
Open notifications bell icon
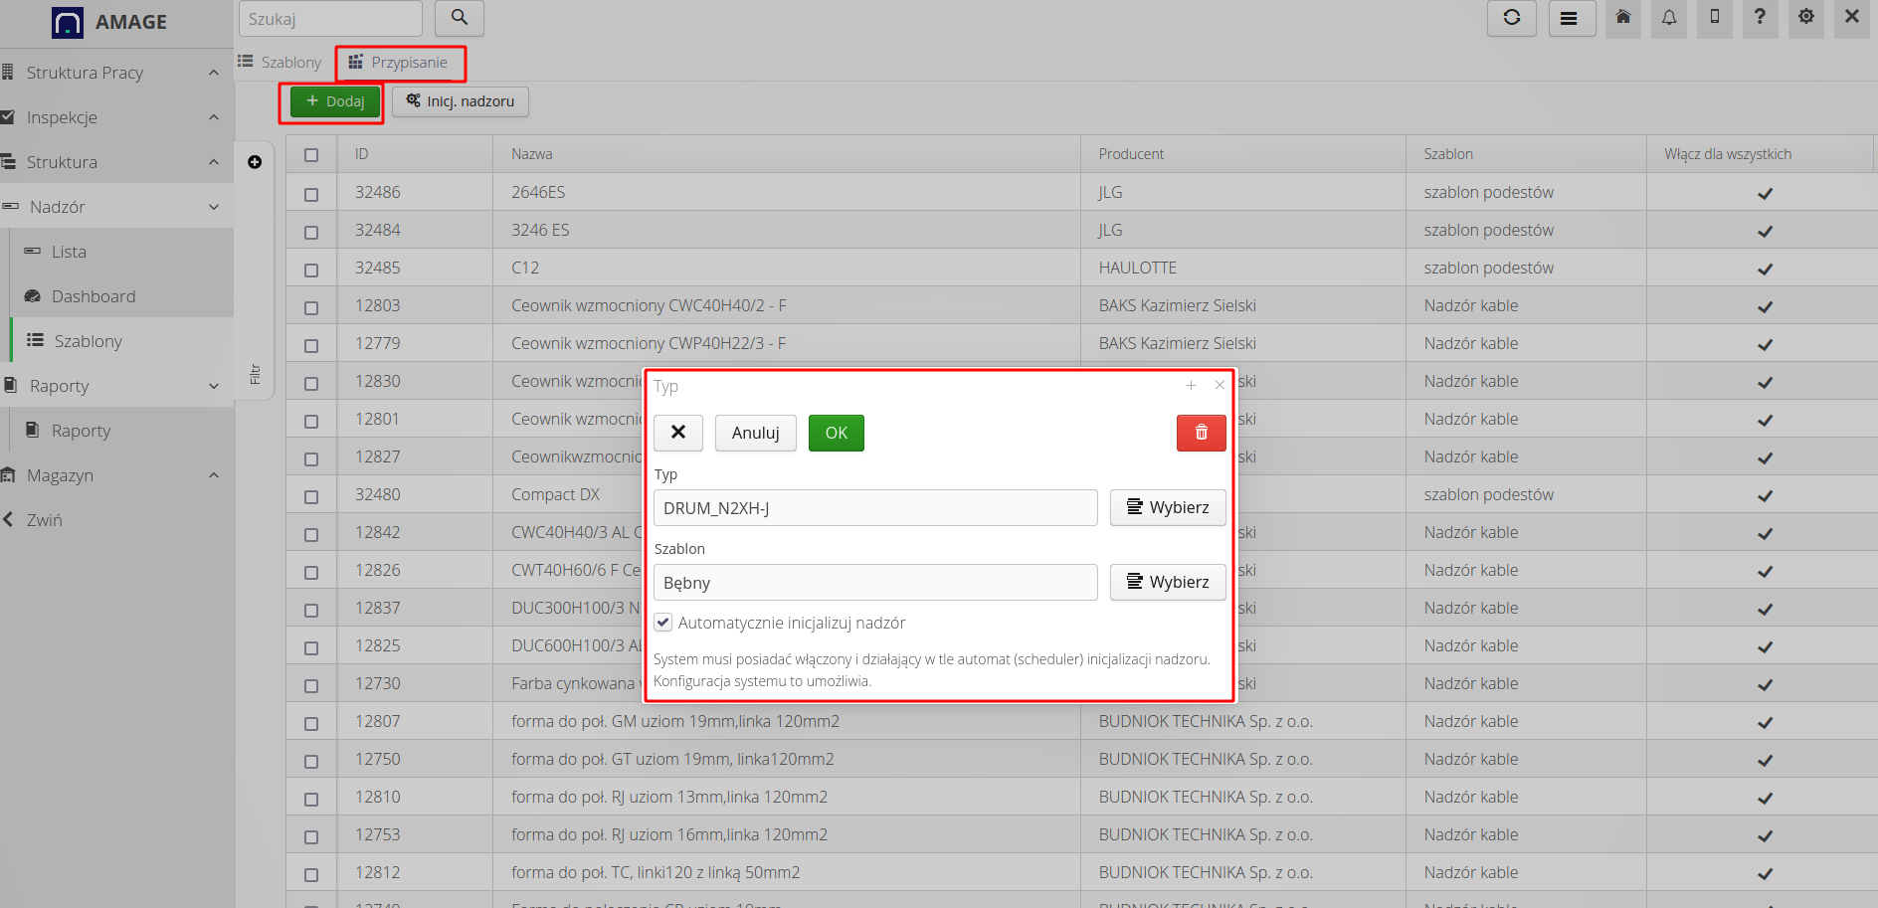1669,18
